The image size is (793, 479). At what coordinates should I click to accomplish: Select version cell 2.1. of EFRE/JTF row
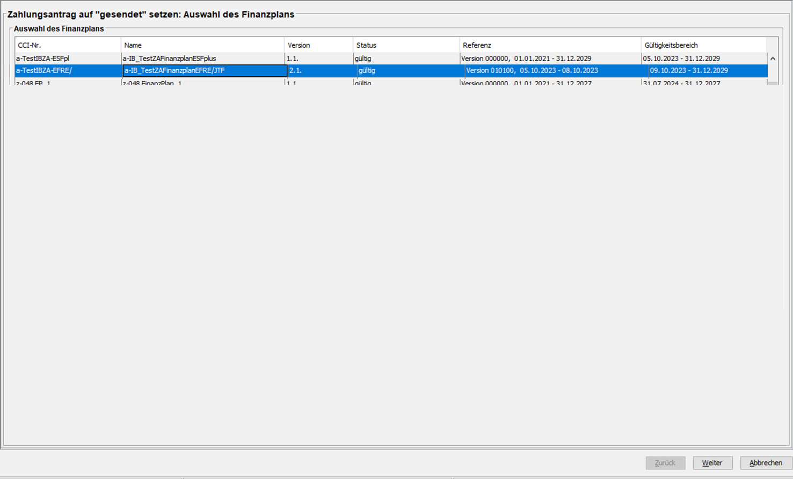click(322, 70)
